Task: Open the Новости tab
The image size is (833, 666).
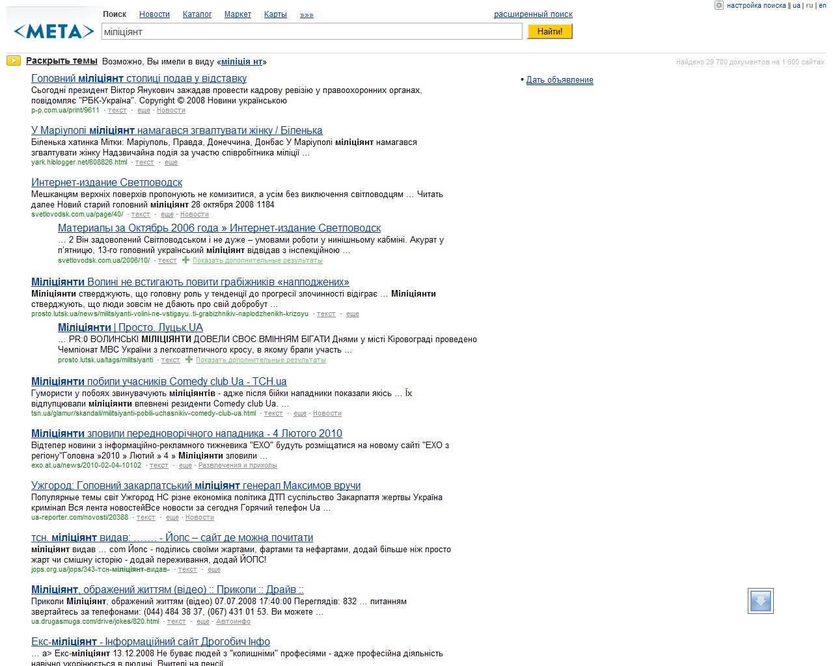Action: (154, 14)
